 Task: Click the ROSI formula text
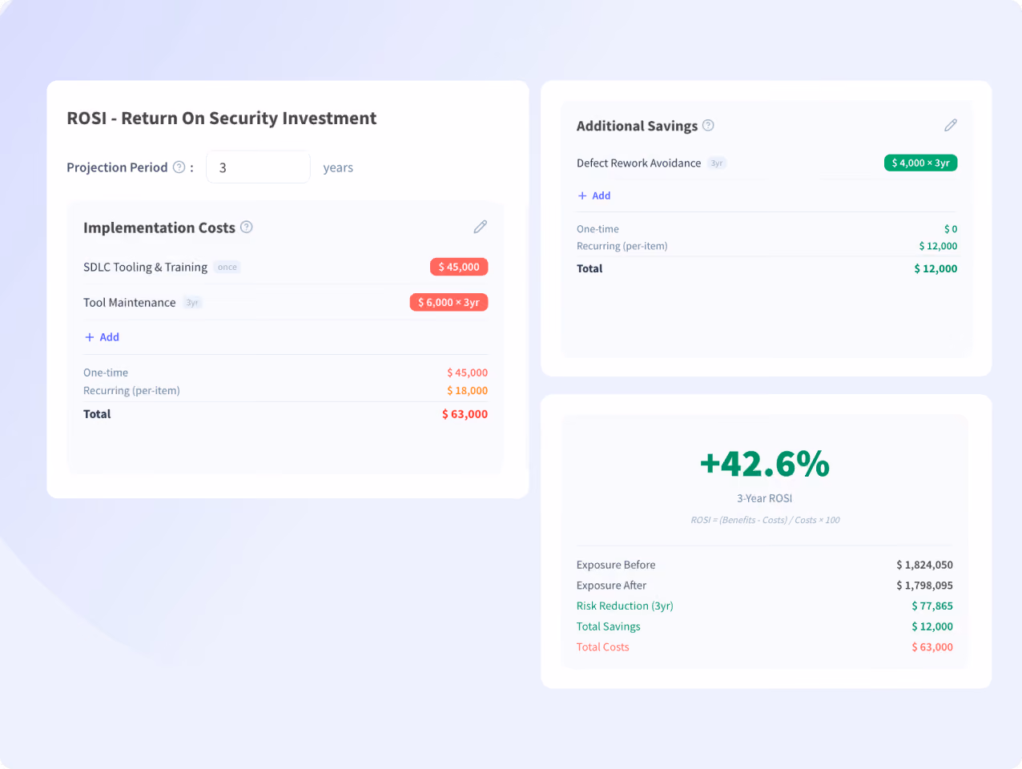[x=765, y=520]
